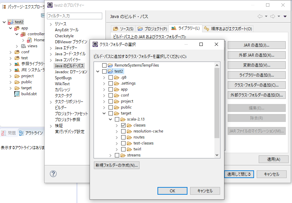
Task: Check the .g8 folder checkbox
Action: (x=111, y=77)
